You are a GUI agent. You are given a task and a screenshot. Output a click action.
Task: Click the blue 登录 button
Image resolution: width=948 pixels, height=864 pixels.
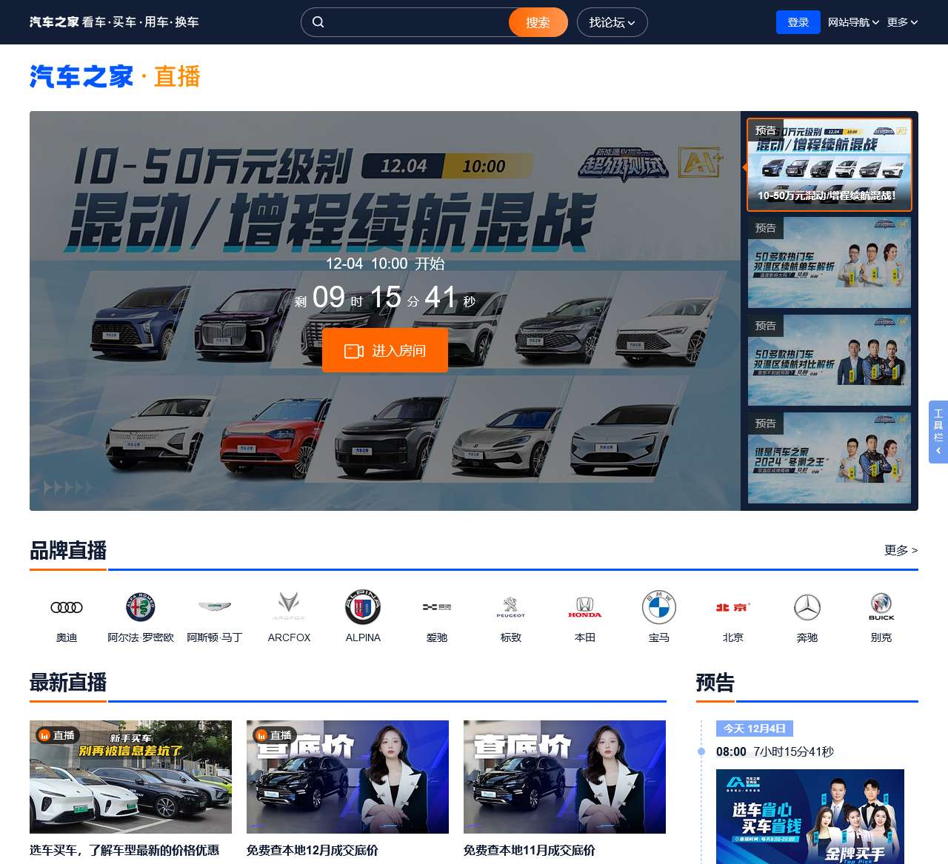coord(798,22)
